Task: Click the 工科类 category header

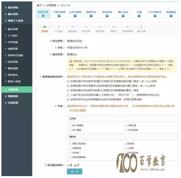Action: coord(122,119)
